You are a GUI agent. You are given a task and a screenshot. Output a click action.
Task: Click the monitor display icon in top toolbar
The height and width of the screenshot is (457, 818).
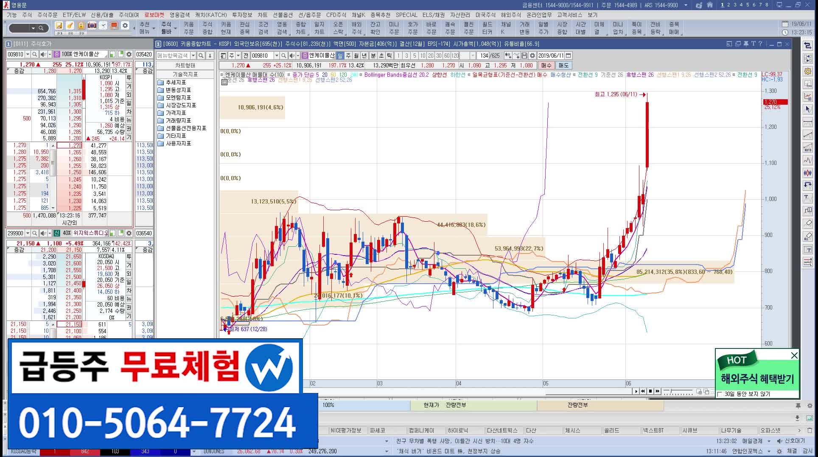click(x=114, y=25)
